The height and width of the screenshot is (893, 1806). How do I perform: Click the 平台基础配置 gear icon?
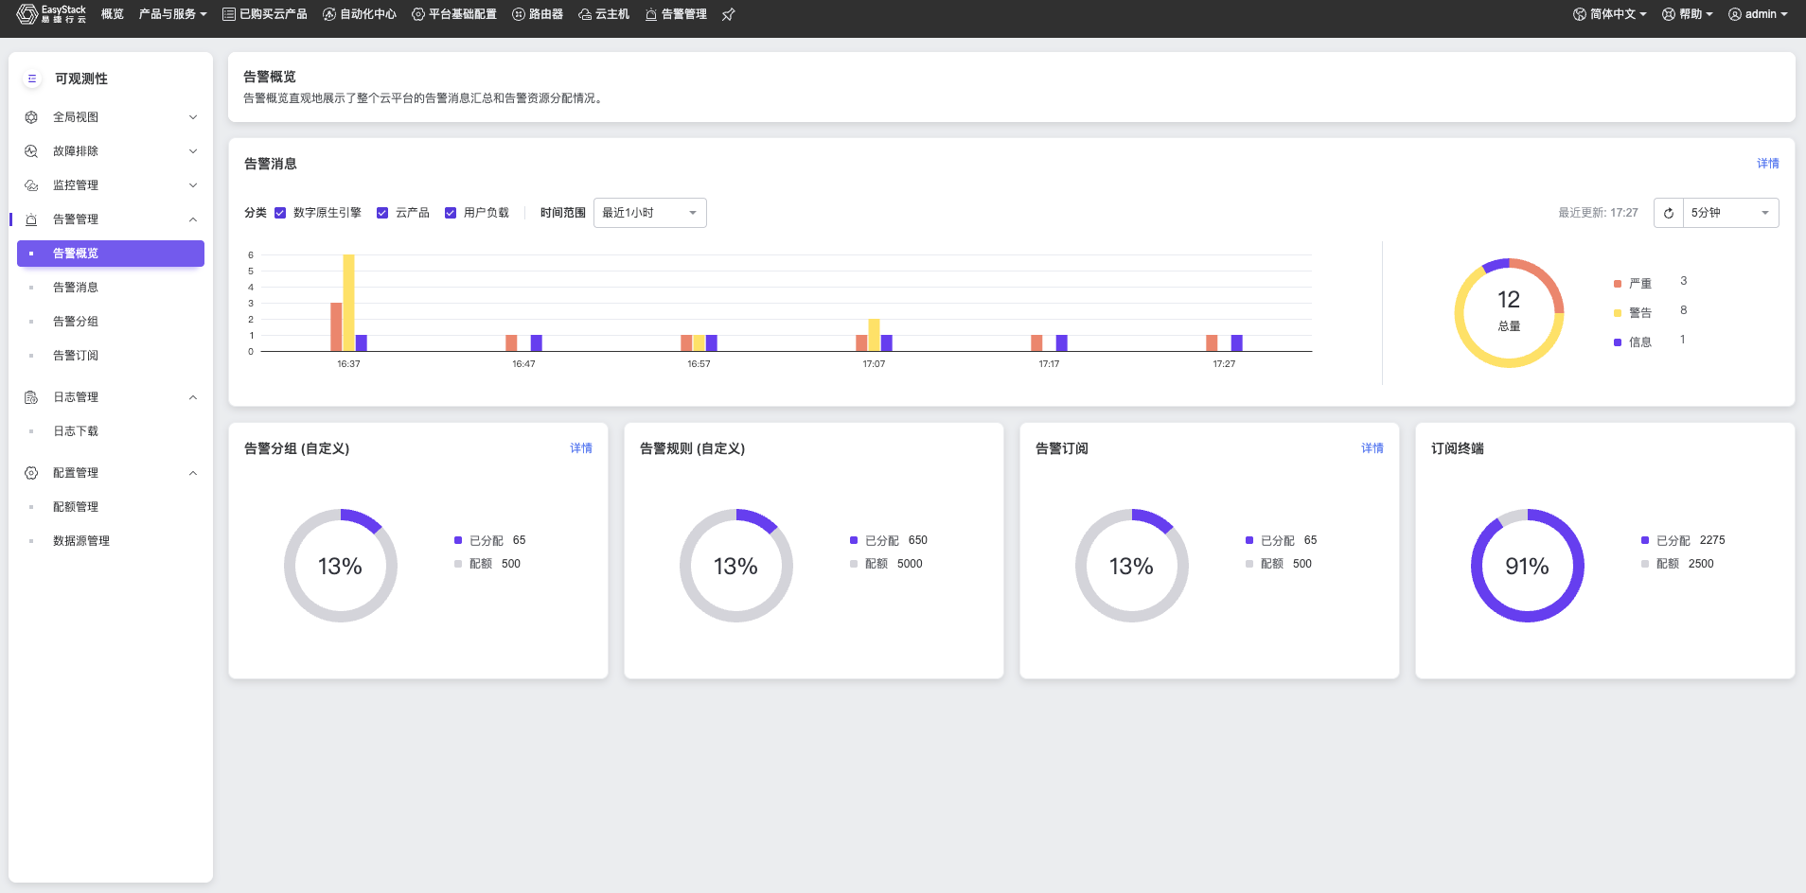(x=417, y=14)
